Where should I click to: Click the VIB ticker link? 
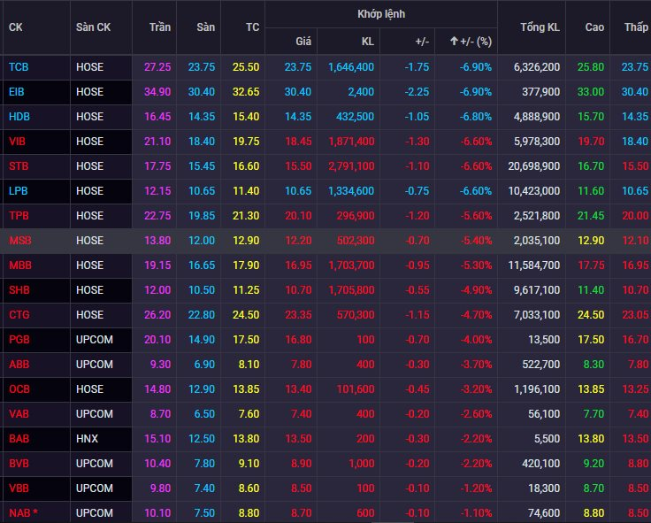(17, 141)
